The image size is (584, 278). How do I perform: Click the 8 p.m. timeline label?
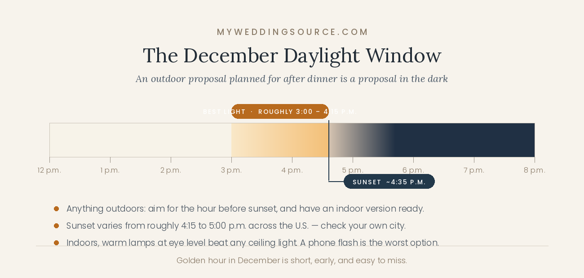[x=535, y=170]
